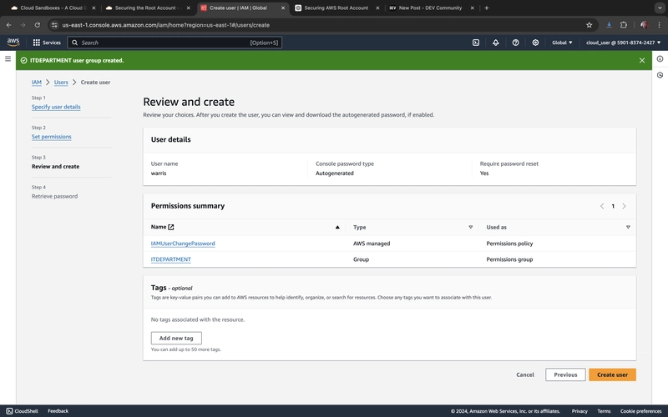Viewport: 668px width, 417px height.
Task: Click the Permissions policy cell
Action: [509, 244]
